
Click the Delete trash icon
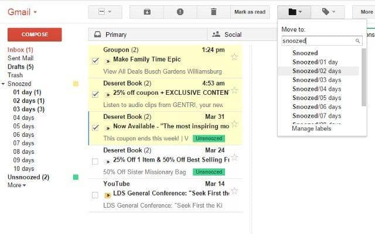pos(214,12)
